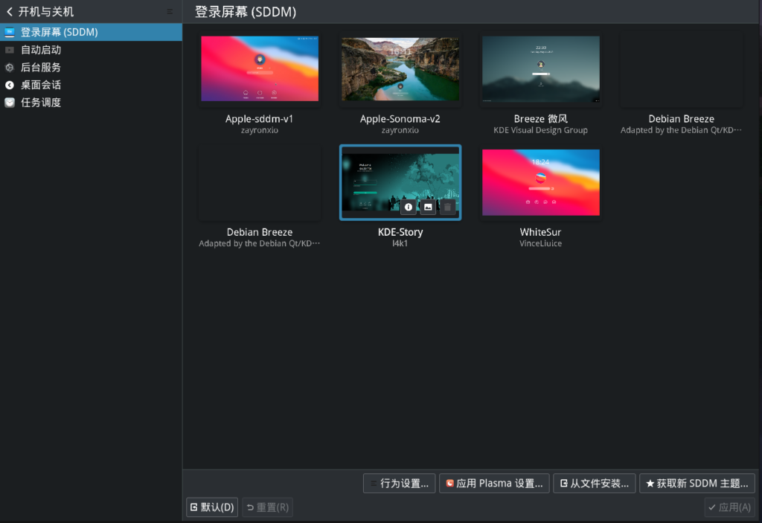Choose the Apple-sddm-v1 theme thumbnail
762x523 pixels.
coord(260,68)
